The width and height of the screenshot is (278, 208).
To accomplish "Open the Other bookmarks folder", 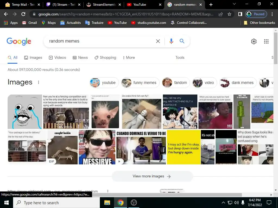I will [x=259, y=23].
